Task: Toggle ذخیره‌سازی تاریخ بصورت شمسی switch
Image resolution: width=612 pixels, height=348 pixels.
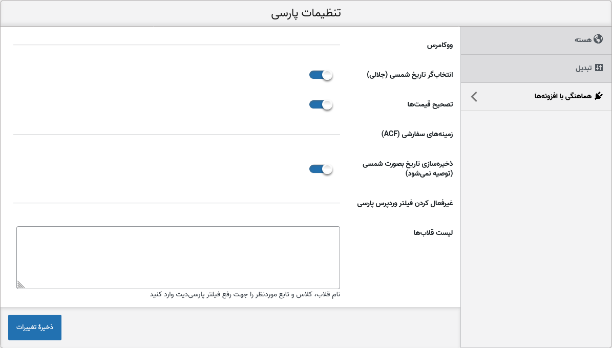Action: click(321, 169)
